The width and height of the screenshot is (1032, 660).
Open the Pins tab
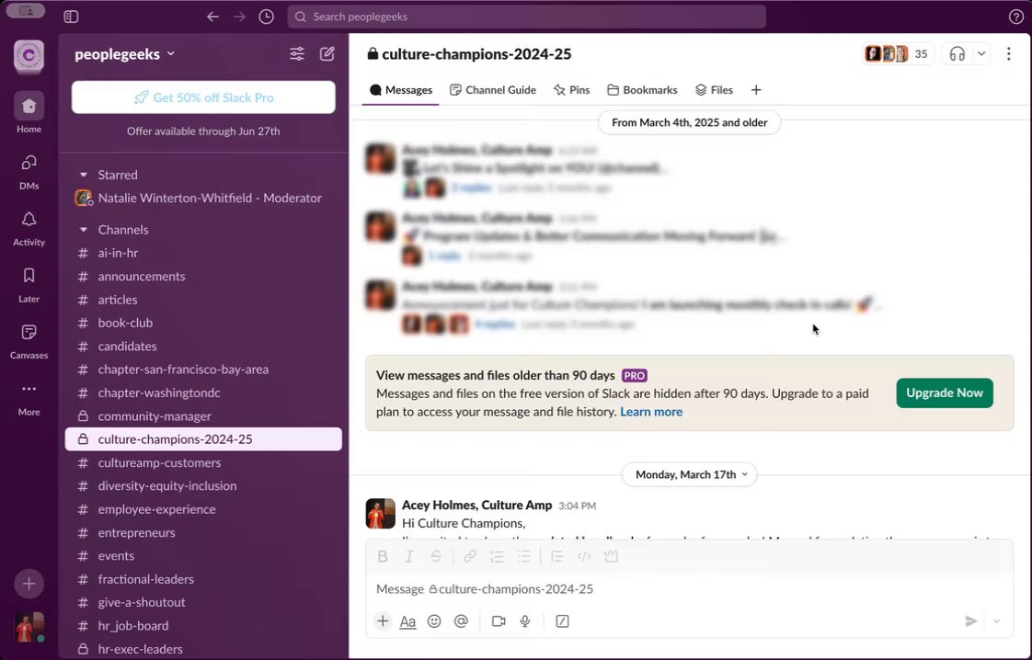(x=572, y=90)
